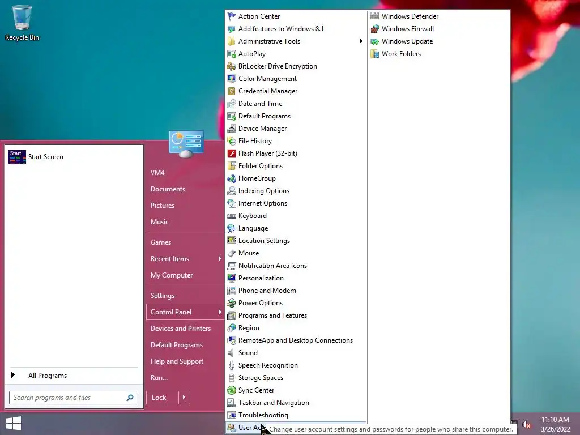Open BitLocker Drive Encryption icon

pos(232,66)
